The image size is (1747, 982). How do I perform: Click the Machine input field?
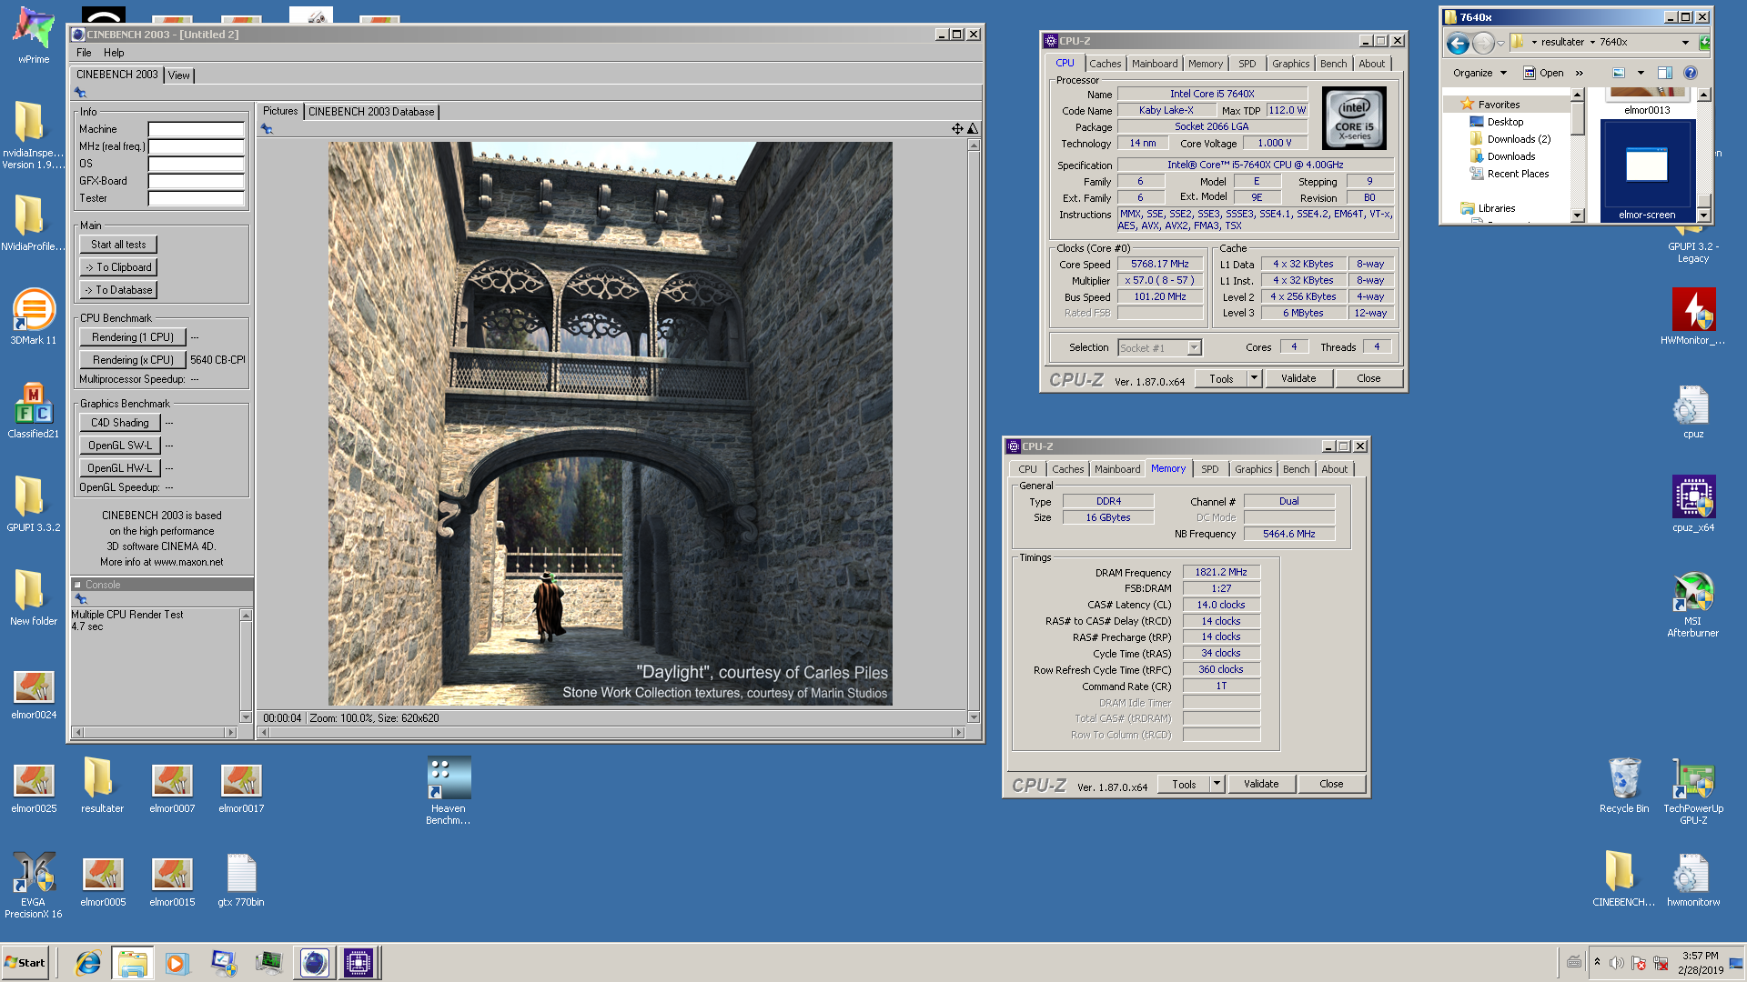coord(197,129)
